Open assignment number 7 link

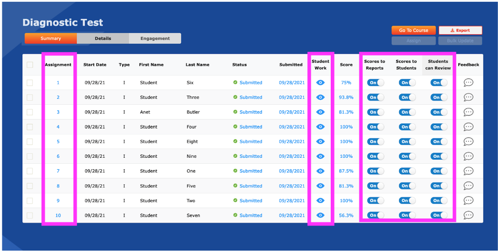pos(58,171)
